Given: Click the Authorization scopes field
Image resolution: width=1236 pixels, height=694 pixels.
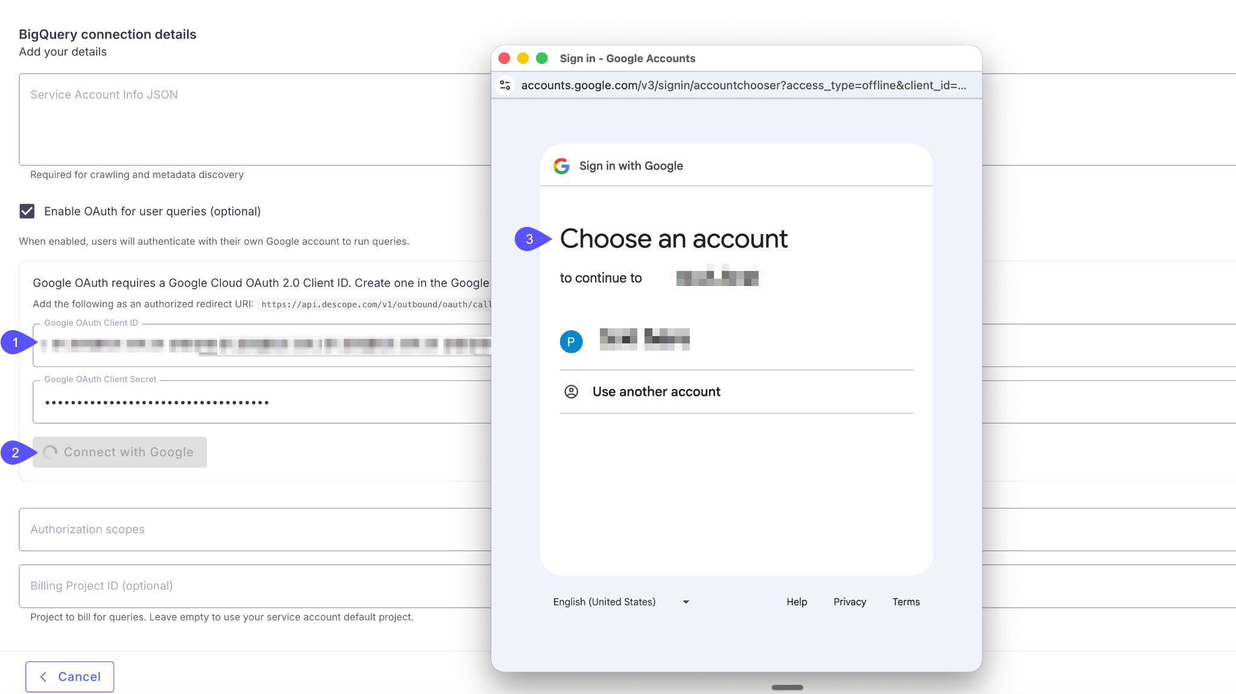Looking at the screenshot, I should click(255, 529).
